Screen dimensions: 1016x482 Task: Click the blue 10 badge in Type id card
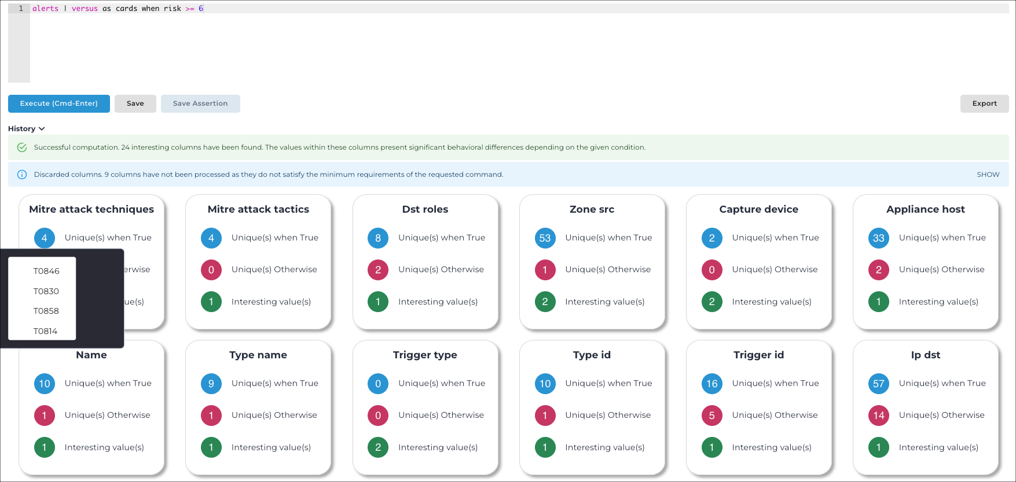point(545,384)
